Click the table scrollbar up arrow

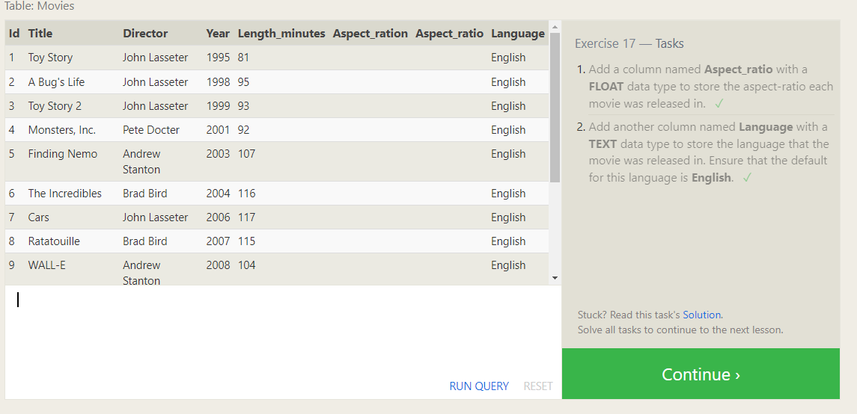tap(555, 27)
